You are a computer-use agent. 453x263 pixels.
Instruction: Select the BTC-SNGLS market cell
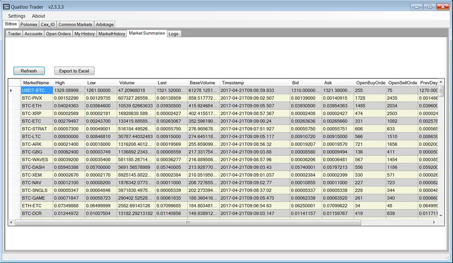[x=37, y=190]
